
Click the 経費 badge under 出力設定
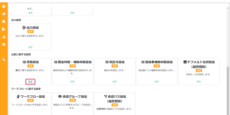[x=31, y=31]
